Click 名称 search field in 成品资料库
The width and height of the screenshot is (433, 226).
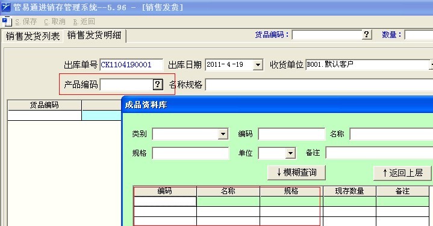(x=391, y=134)
